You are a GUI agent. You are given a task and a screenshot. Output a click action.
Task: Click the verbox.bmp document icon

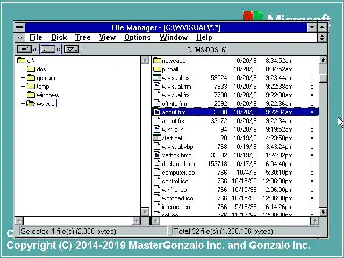156,155
